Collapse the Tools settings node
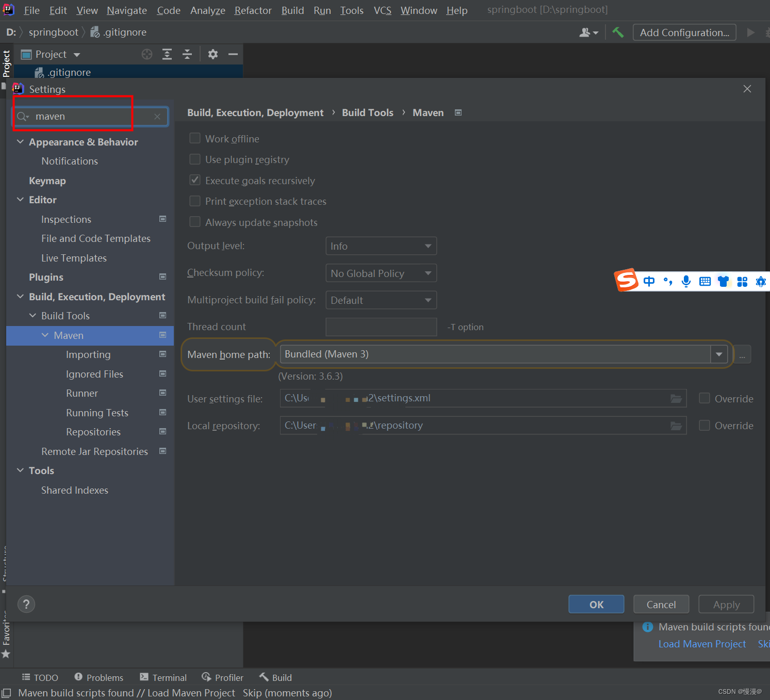 (x=20, y=470)
